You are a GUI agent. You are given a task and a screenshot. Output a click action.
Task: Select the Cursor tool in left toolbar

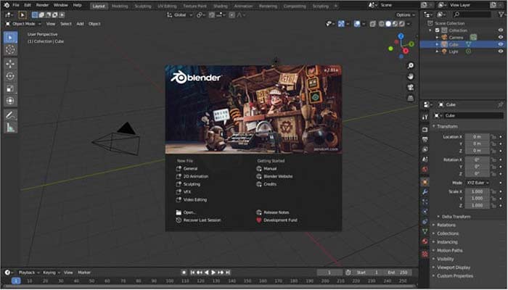(x=10, y=50)
